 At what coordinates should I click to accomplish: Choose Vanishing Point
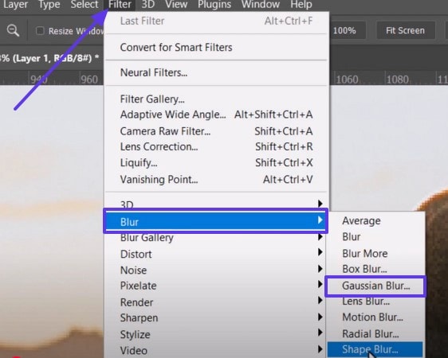(x=217, y=180)
